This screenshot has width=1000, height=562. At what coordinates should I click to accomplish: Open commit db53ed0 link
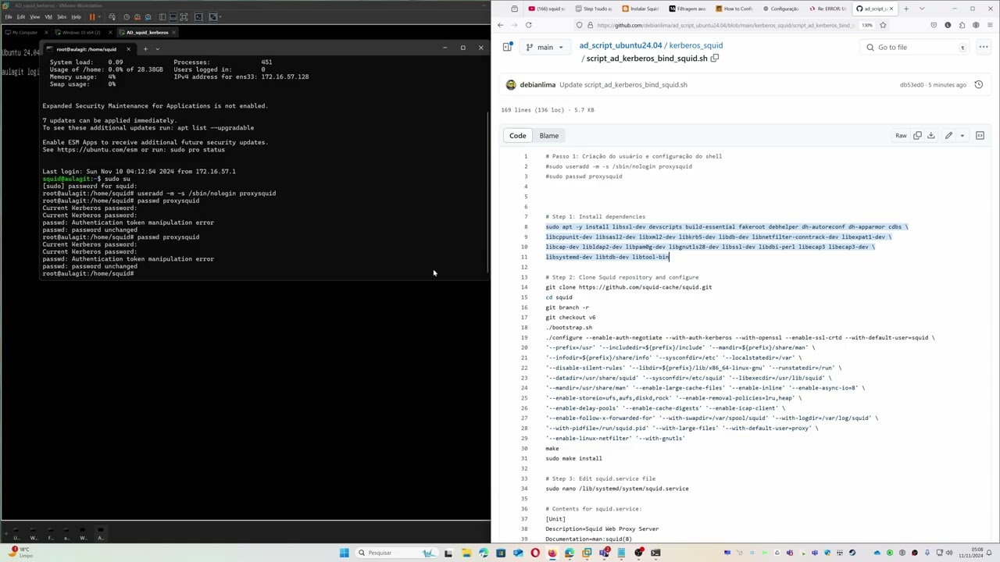pos(912,84)
